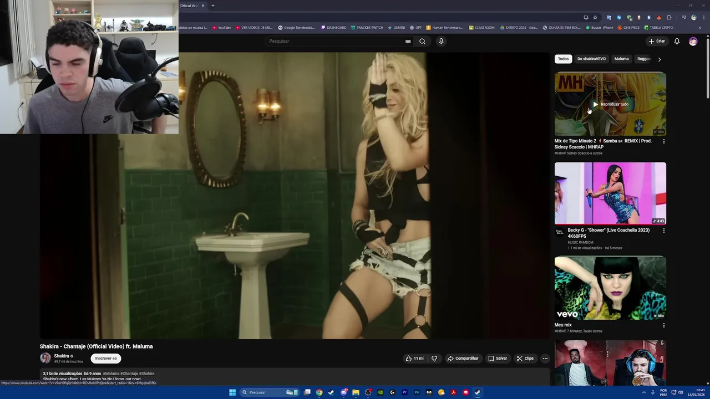Open options menu for Meu mix
The height and width of the screenshot is (399, 710).
pyautogui.click(x=664, y=325)
